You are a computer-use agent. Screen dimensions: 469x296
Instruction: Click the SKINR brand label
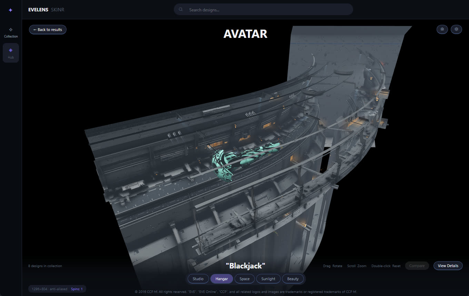click(x=58, y=10)
